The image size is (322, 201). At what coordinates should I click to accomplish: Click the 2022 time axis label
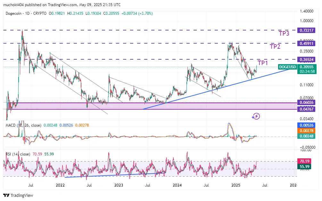(60, 185)
